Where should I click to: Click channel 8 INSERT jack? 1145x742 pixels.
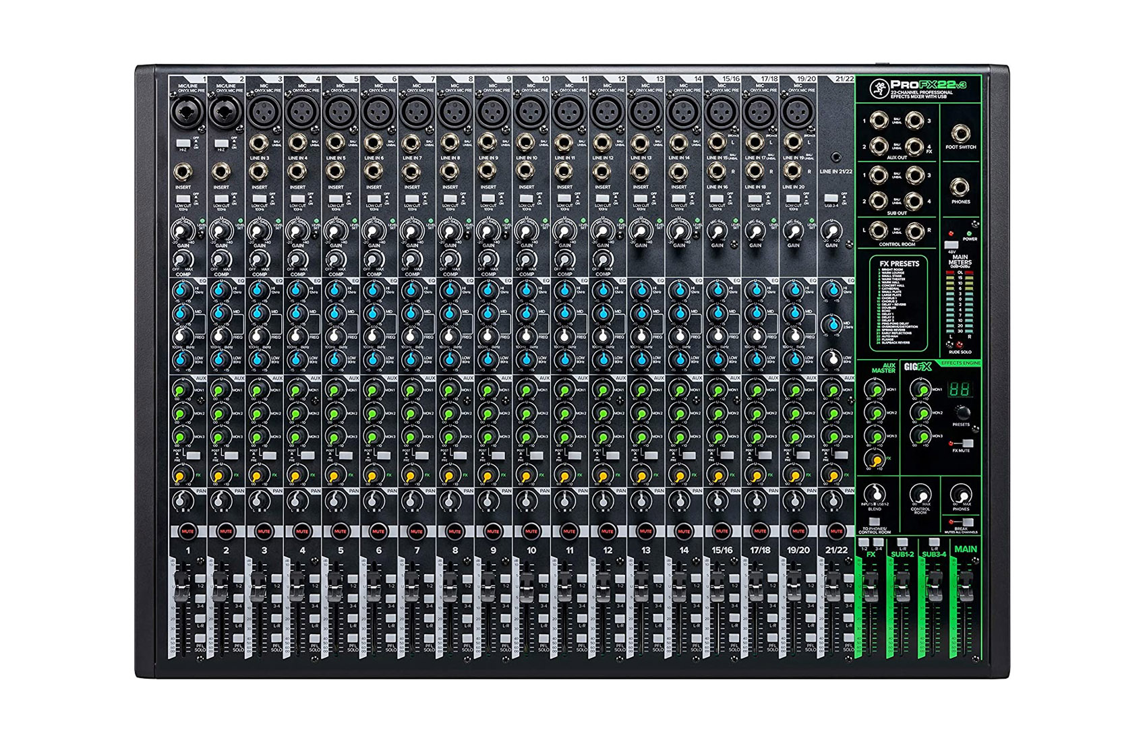pos(450,172)
